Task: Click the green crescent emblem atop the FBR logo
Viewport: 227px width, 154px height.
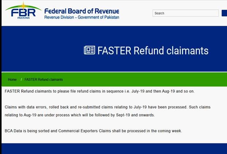Action: [24, 5]
